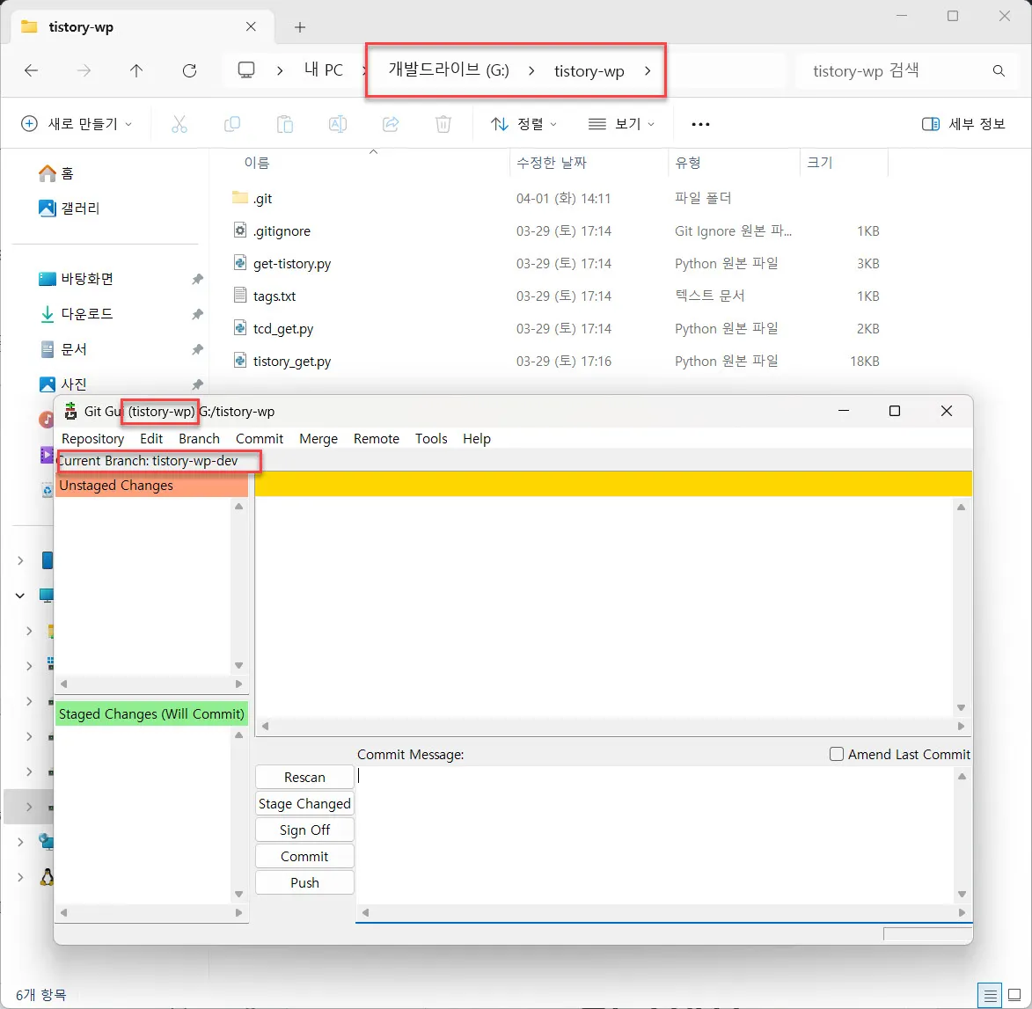Select the Rename icon
This screenshot has height=1009, width=1032.
[x=338, y=124]
